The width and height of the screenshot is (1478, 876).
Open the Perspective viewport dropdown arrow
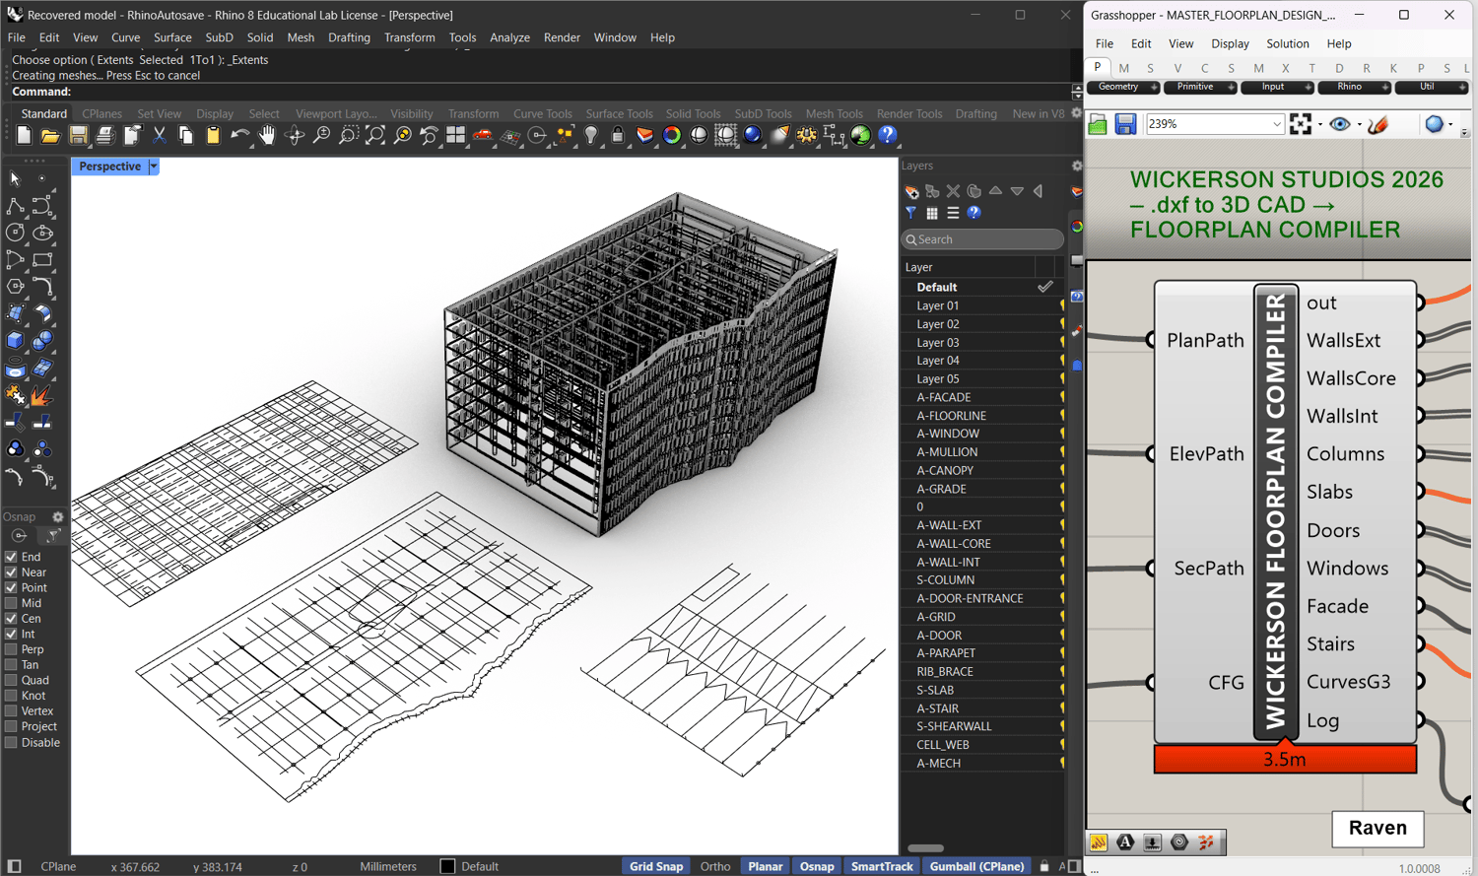154,167
